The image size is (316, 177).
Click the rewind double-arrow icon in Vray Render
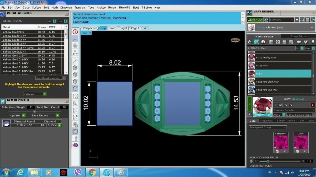[x=297, y=20]
